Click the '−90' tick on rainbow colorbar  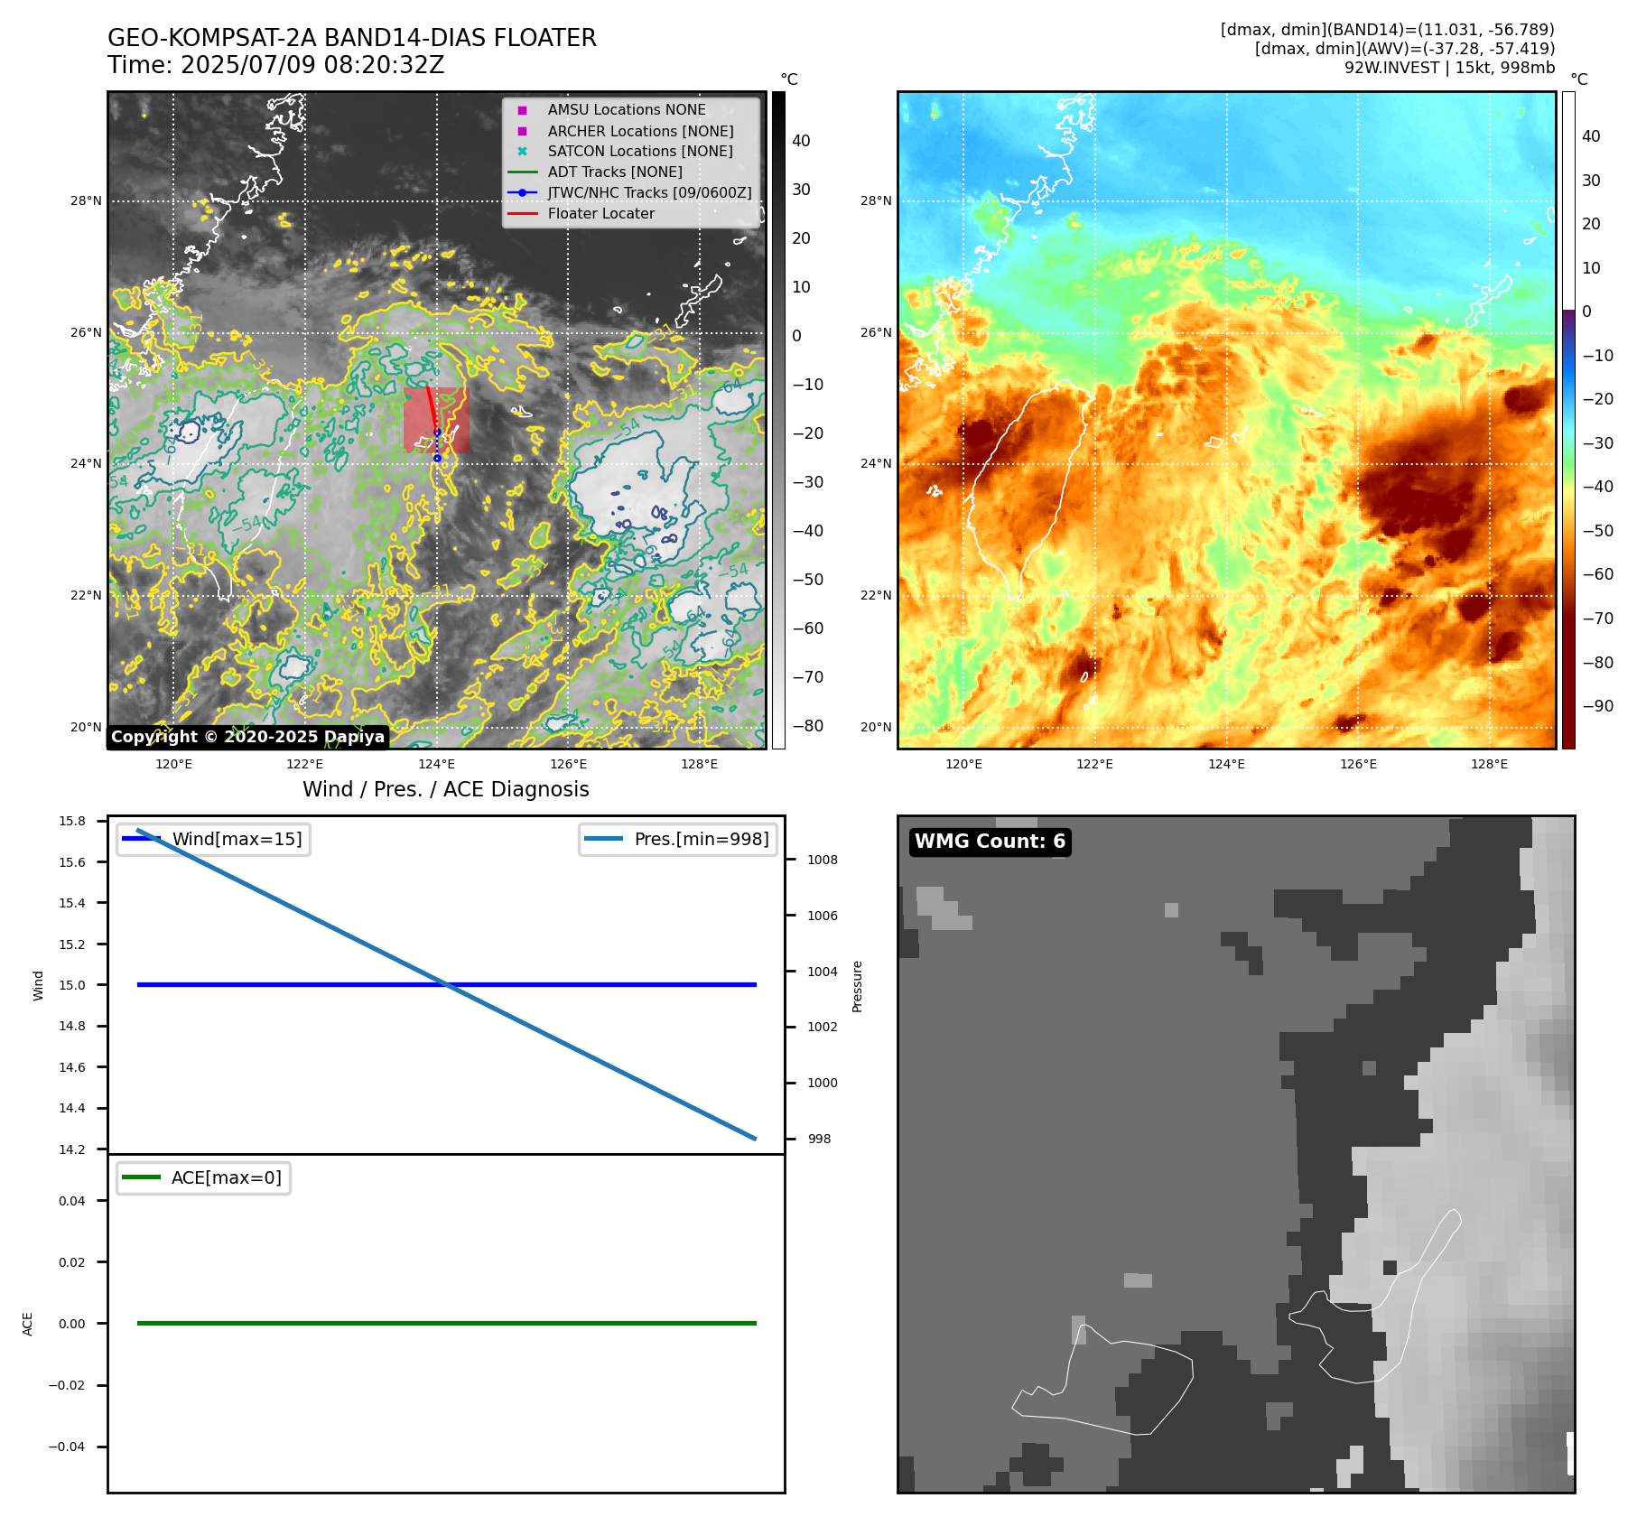coord(1598,706)
